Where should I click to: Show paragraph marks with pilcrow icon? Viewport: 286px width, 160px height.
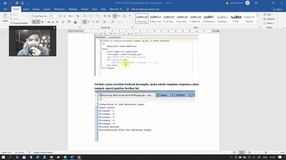(x=130, y=16)
